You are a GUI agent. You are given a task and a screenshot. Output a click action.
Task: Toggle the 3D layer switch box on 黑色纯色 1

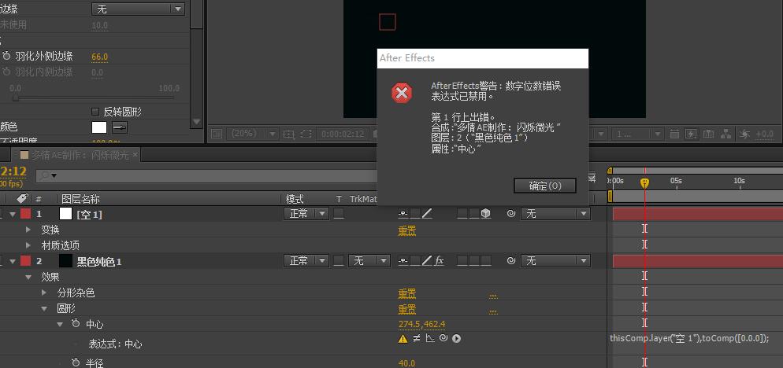click(x=486, y=260)
